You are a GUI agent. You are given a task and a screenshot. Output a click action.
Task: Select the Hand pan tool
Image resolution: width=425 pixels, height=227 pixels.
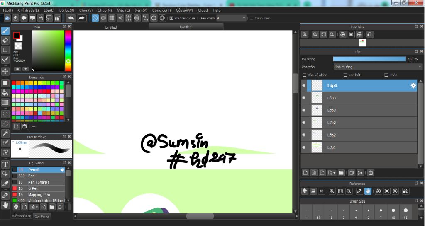click(x=5, y=205)
